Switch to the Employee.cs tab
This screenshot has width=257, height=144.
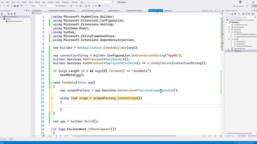(168, 11)
